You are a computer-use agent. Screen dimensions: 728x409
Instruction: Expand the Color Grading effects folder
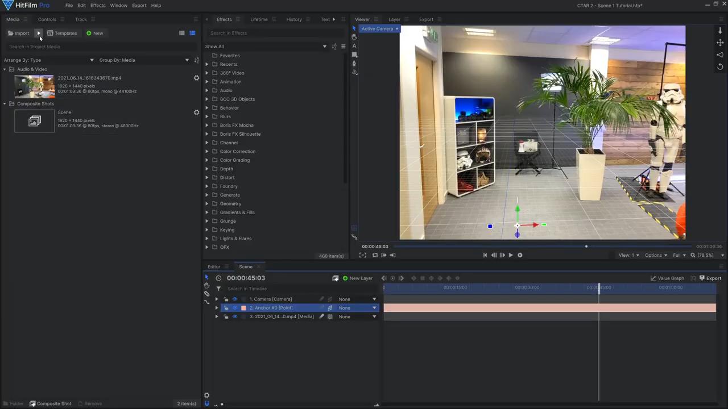(207, 160)
